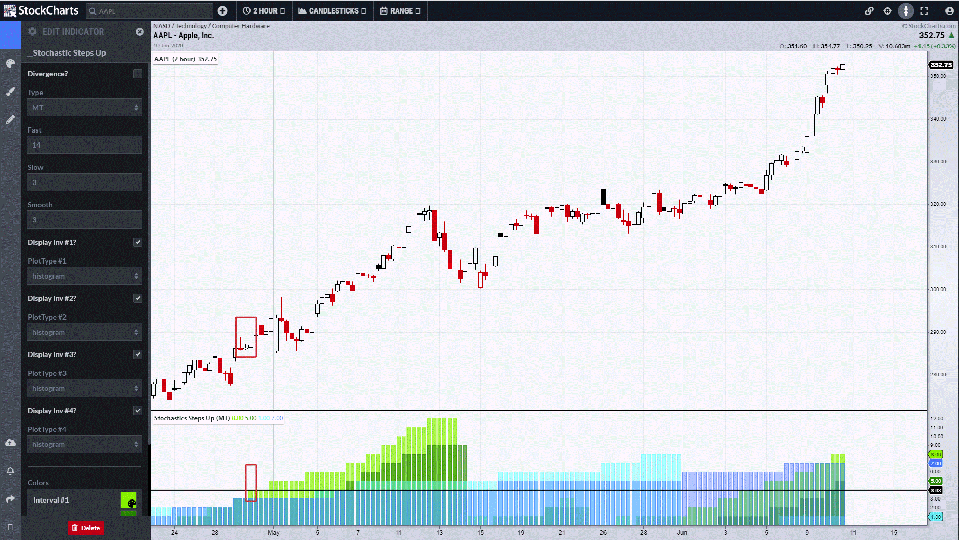This screenshot has height=540, width=959.
Task: Toggle fullscreen mode icon
Action: tap(924, 11)
